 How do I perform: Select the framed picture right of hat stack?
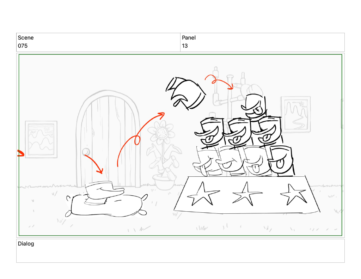296,115
